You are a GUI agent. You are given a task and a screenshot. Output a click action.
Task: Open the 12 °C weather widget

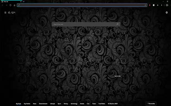[x=12, y=13]
